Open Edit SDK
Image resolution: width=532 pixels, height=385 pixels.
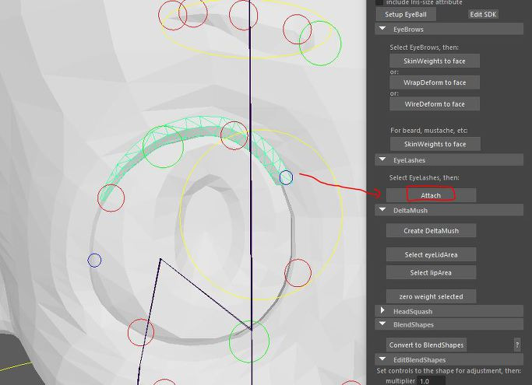point(483,14)
